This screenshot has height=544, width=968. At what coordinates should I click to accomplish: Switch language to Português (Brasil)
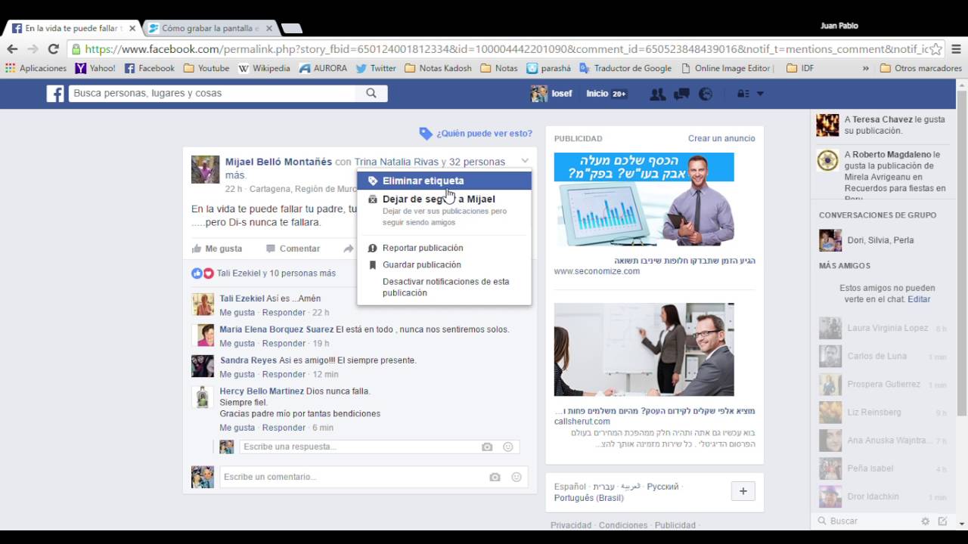589,498
